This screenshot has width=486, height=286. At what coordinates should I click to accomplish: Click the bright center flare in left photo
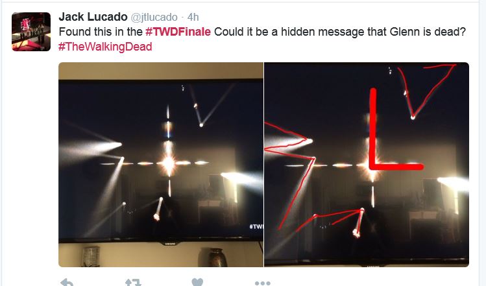click(x=169, y=163)
